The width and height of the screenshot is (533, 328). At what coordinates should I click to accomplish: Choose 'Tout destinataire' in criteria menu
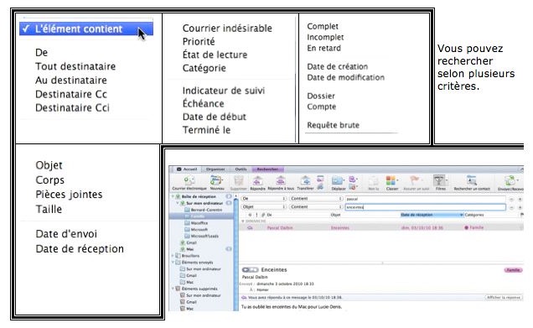click(75, 66)
